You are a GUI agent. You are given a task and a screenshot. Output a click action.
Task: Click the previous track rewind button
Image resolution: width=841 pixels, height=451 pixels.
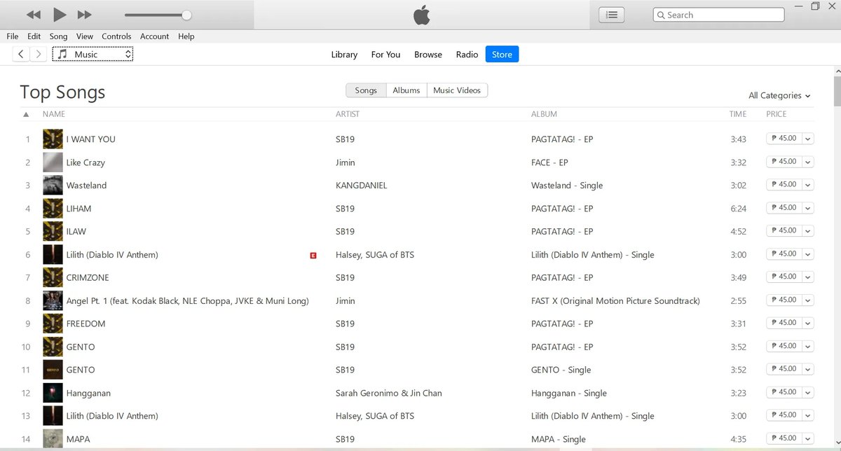[33, 15]
